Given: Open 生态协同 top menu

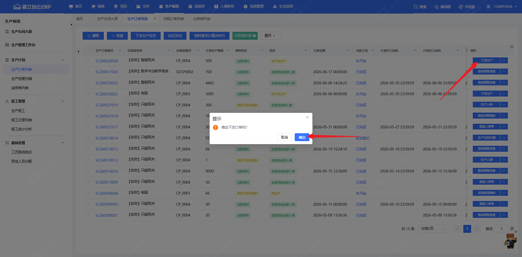Looking at the screenshot, I should point(283,6).
